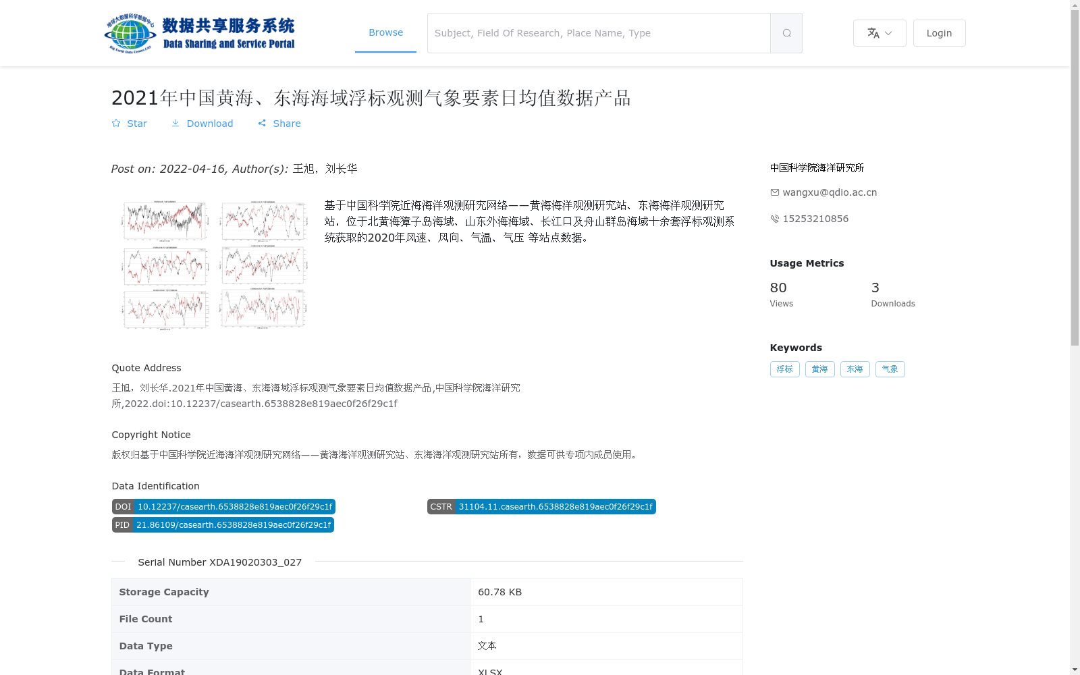Viewport: 1080px width, 675px height.
Task: Click the Share link text
Action: 287,124
